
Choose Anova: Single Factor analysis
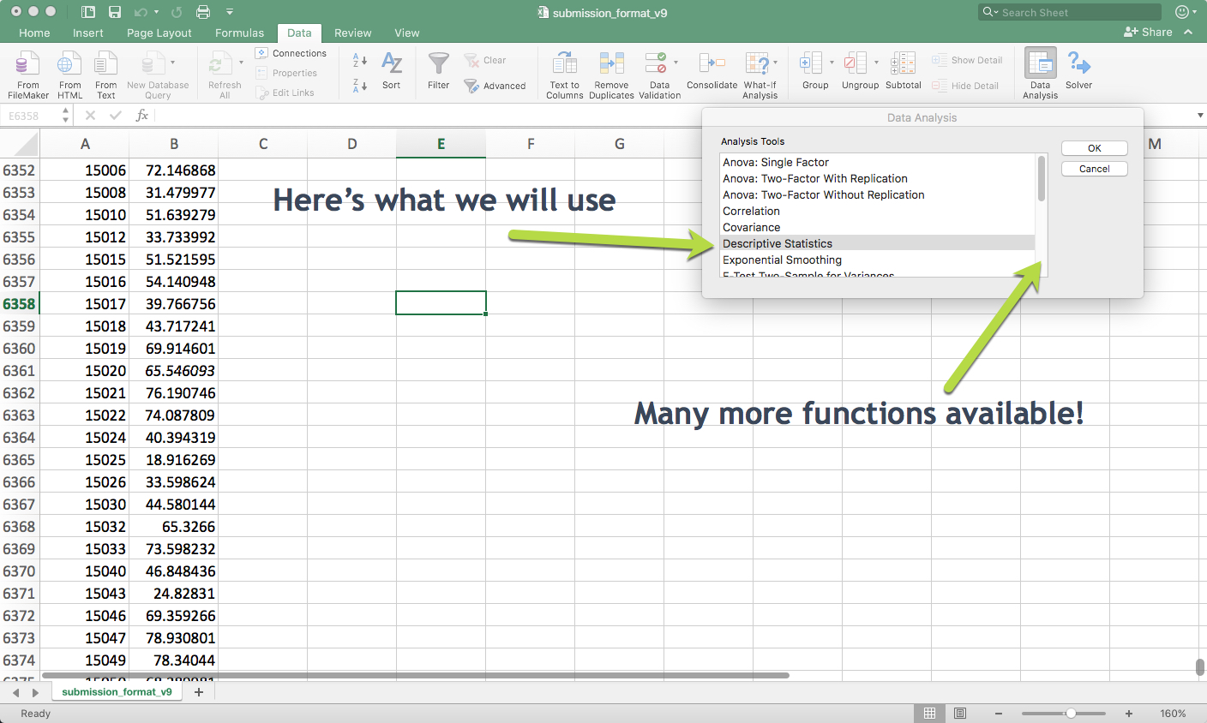(774, 162)
